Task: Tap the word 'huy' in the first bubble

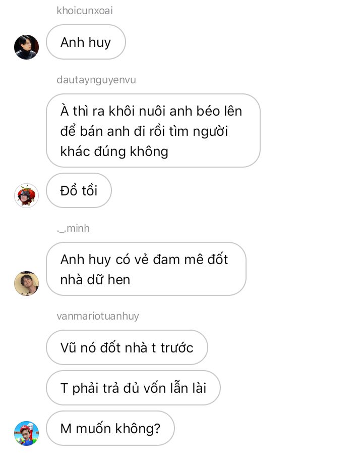Action: [99, 43]
